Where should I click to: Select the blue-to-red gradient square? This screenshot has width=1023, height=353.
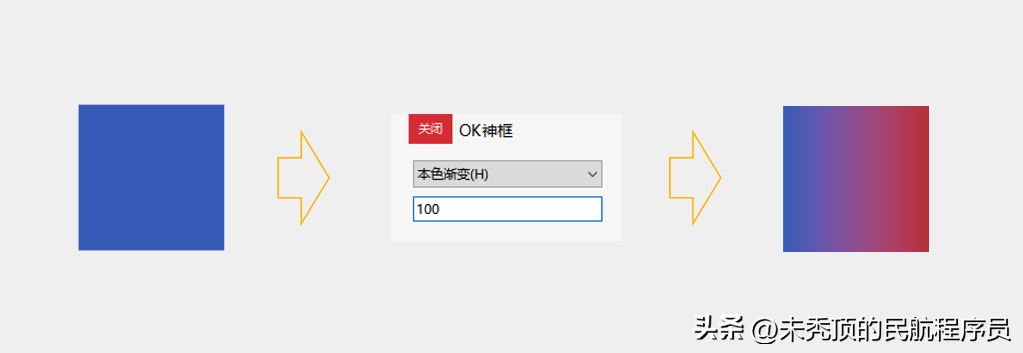click(x=856, y=179)
